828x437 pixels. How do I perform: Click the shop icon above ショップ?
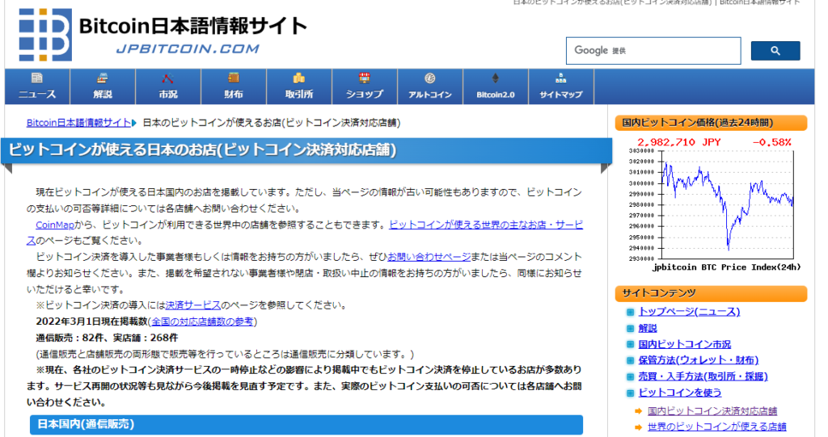coord(365,78)
